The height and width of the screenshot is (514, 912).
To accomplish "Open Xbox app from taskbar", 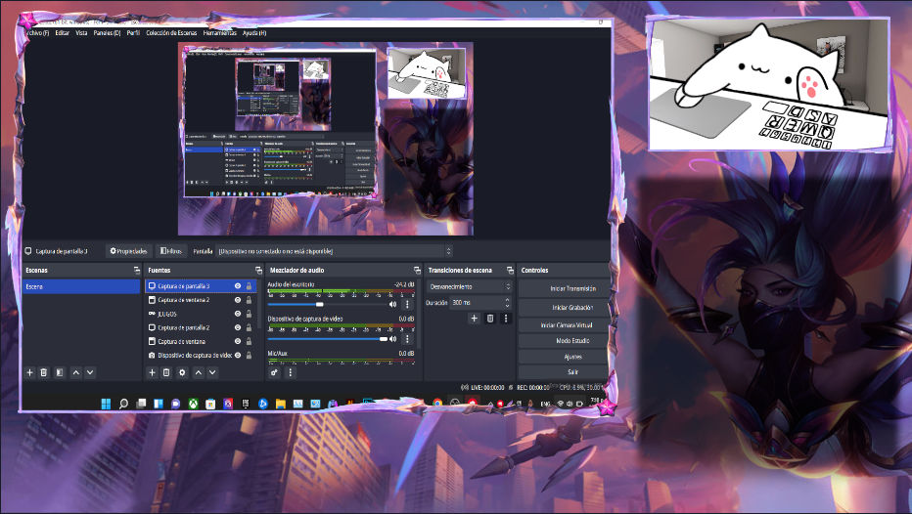I will (193, 404).
